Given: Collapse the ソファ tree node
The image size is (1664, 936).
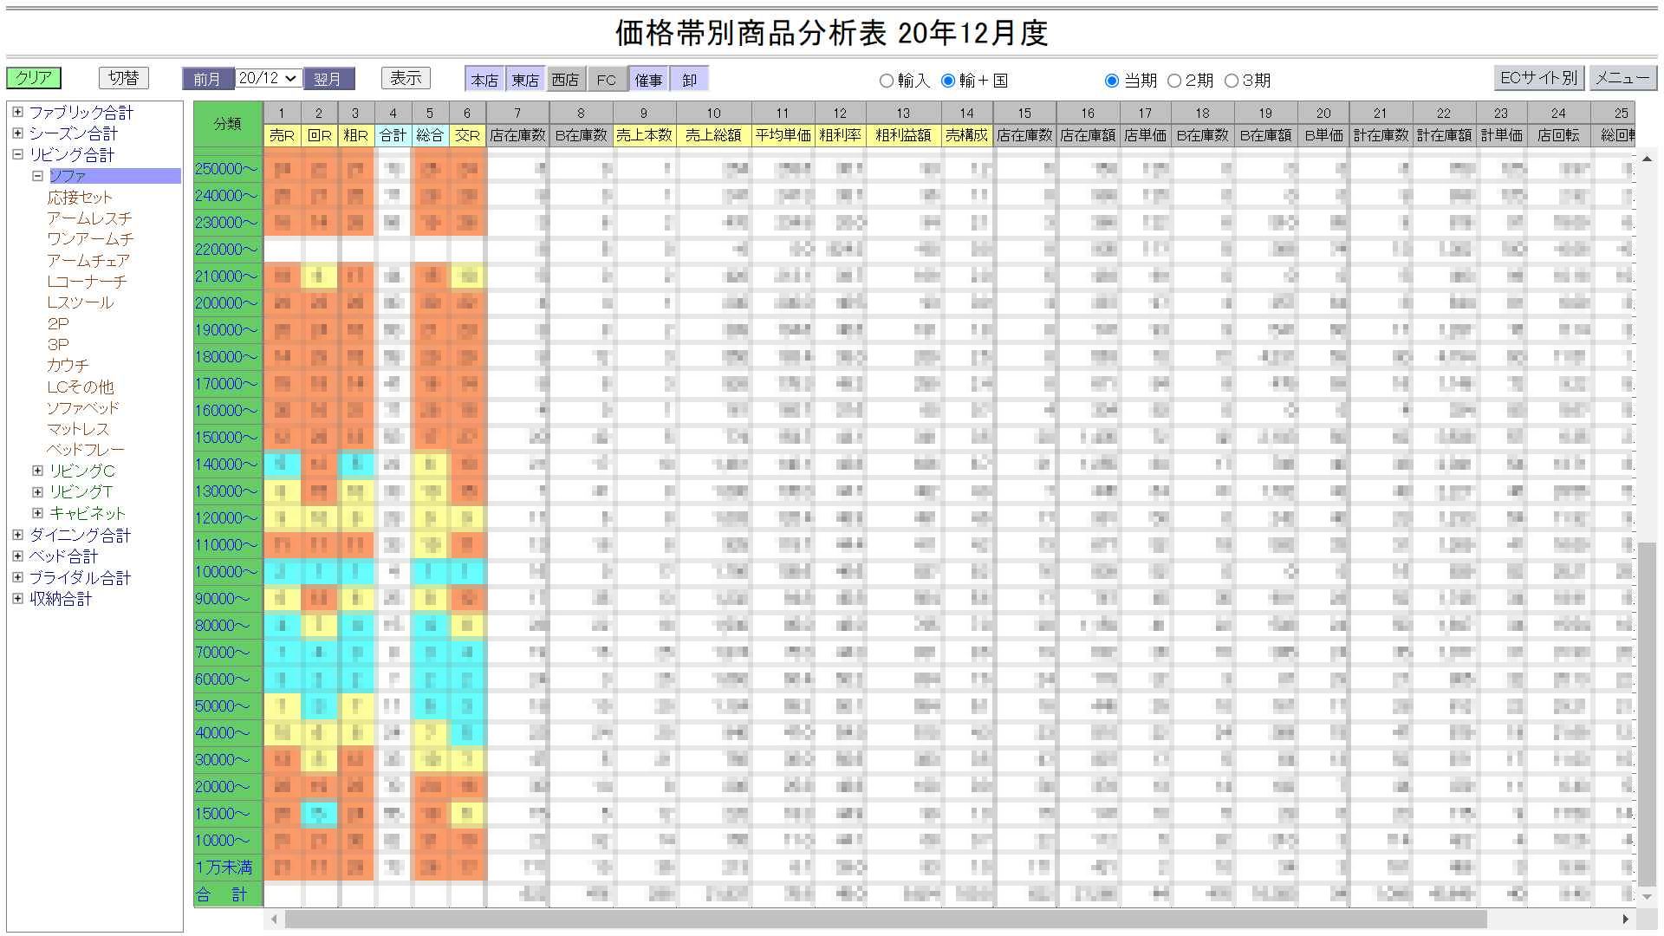Looking at the screenshot, I should point(37,176).
